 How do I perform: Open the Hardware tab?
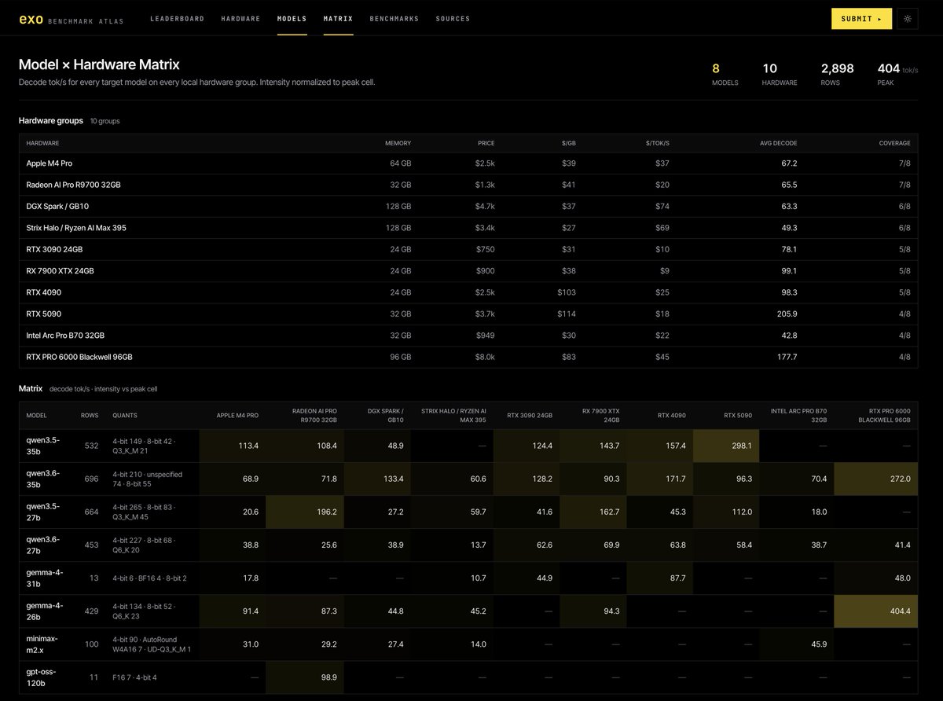coord(240,19)
